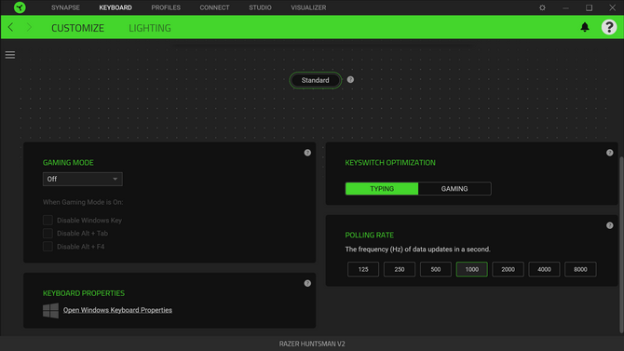Viewport: 624px width, 351px height.
Task: Set polling rate to 250
Action: (x=400, y=269)
